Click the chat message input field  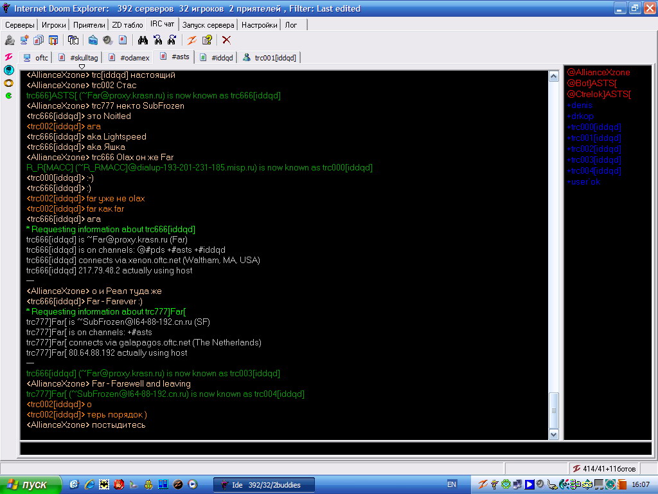[334, 449]
